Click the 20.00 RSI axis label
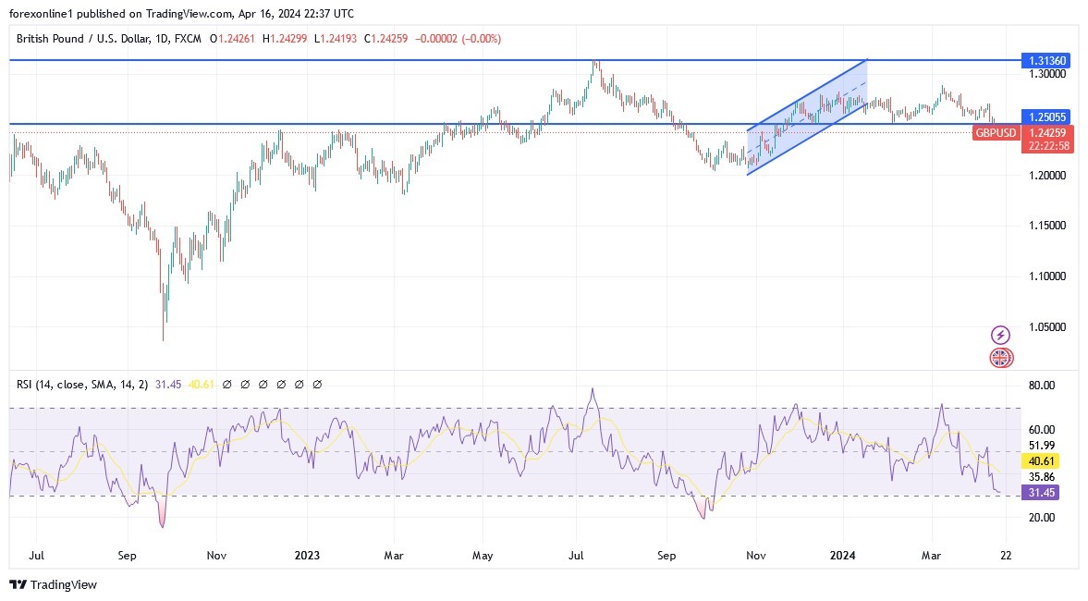 (1042, 518)
